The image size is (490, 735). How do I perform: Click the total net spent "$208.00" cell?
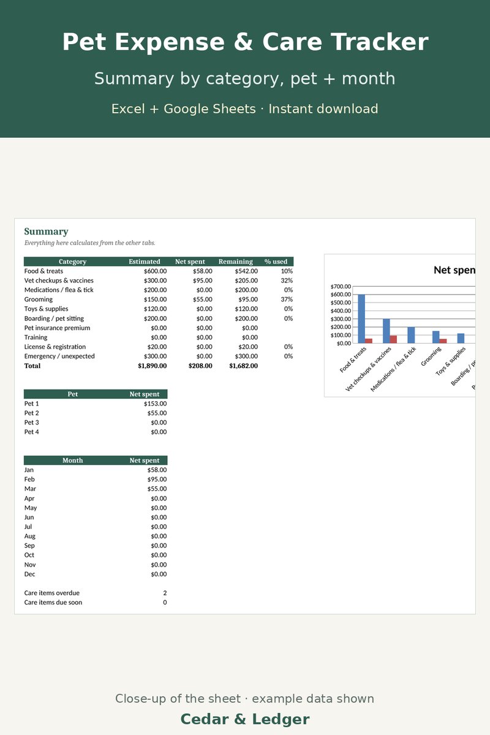point(200,366)
